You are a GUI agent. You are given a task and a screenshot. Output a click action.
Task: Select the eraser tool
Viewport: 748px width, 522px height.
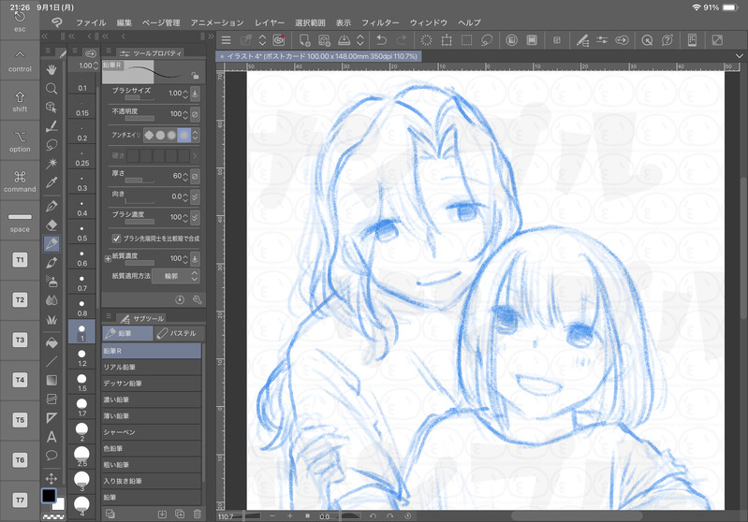(51, 225)
